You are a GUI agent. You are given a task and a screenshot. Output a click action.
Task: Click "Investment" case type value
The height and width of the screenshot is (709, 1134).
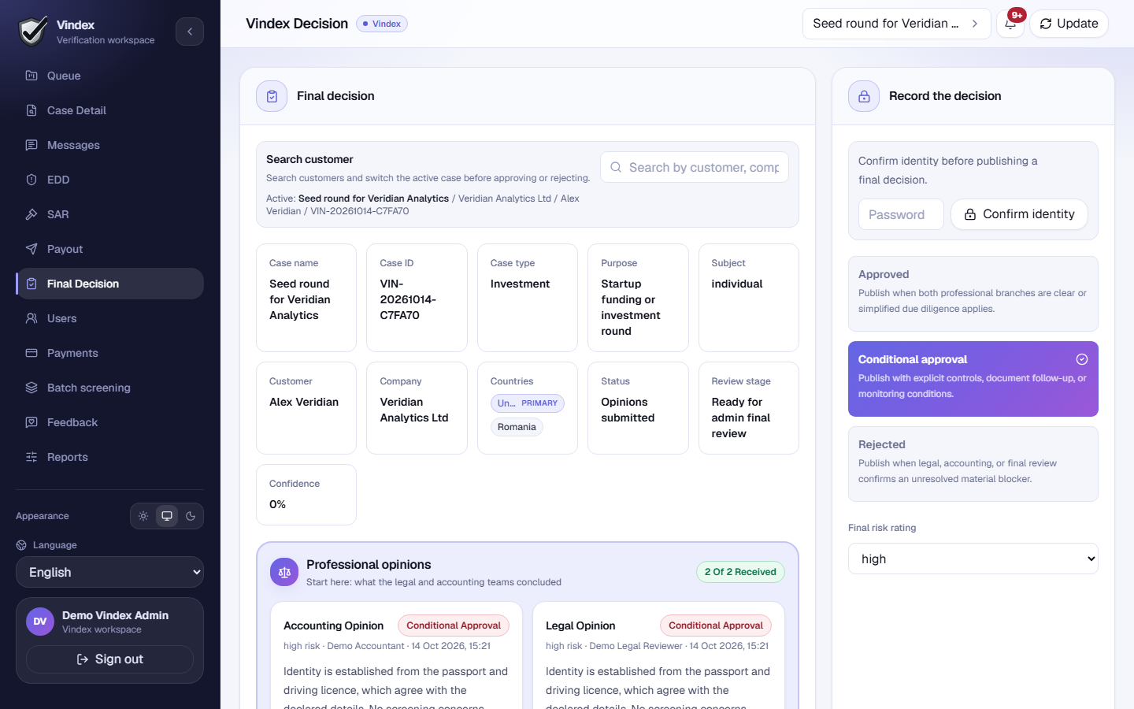pos(520,284)
